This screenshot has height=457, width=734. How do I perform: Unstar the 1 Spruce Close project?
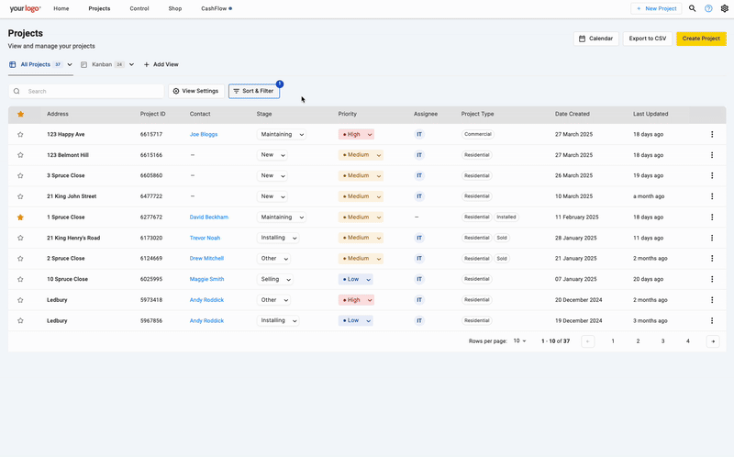coord(20,217)
